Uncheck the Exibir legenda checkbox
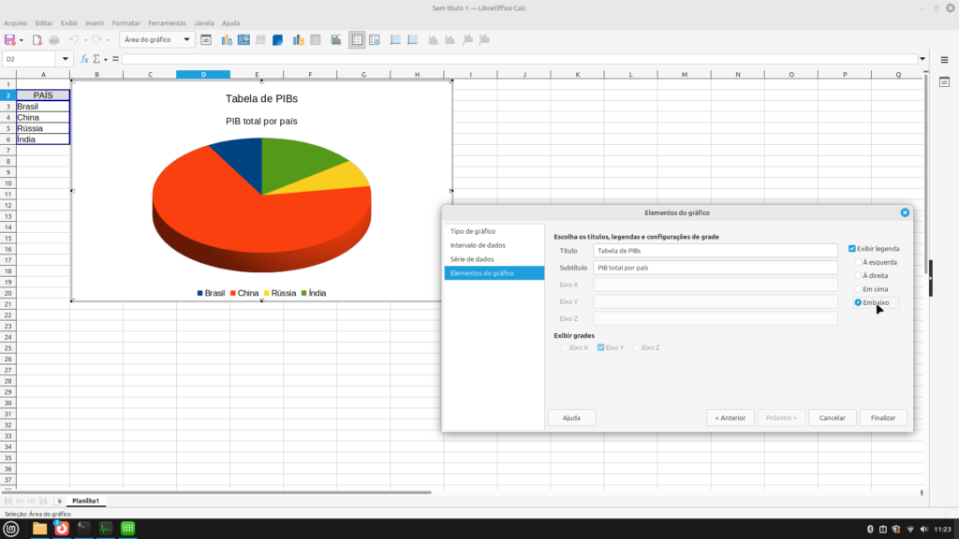The height and width of the screenshot is (539, 959). [852, 249]
